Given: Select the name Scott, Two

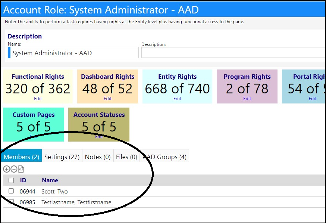Looking at the screenshot, I should pos(54,192).
